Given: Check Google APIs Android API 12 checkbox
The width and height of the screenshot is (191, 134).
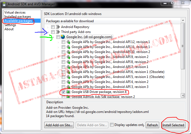Looking at the screenshot, I should (63, 42).
